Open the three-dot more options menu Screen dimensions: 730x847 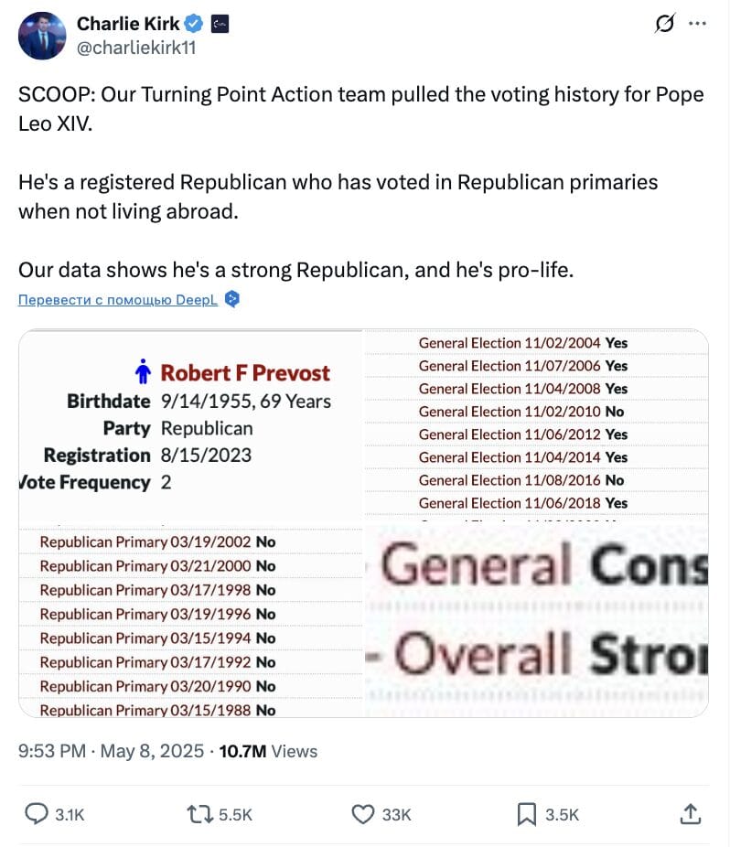(698, 23)
